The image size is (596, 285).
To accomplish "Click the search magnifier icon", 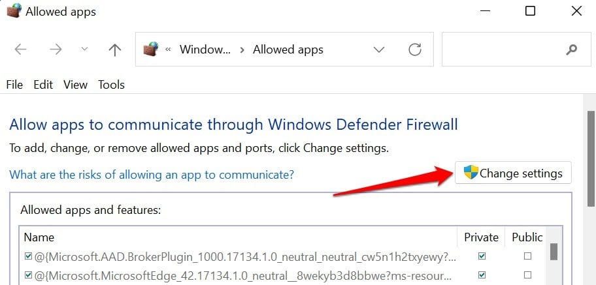I will click(x=571, y=50).
